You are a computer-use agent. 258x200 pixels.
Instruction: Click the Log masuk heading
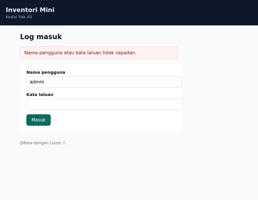point(41,37)
